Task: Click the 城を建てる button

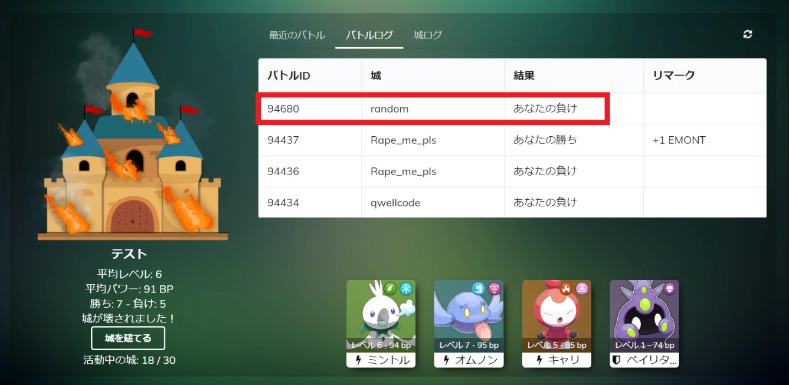Action: click(x=128, y=338)
